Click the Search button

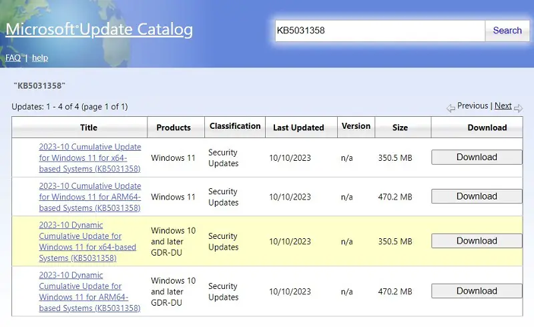[x=507, y=31]
